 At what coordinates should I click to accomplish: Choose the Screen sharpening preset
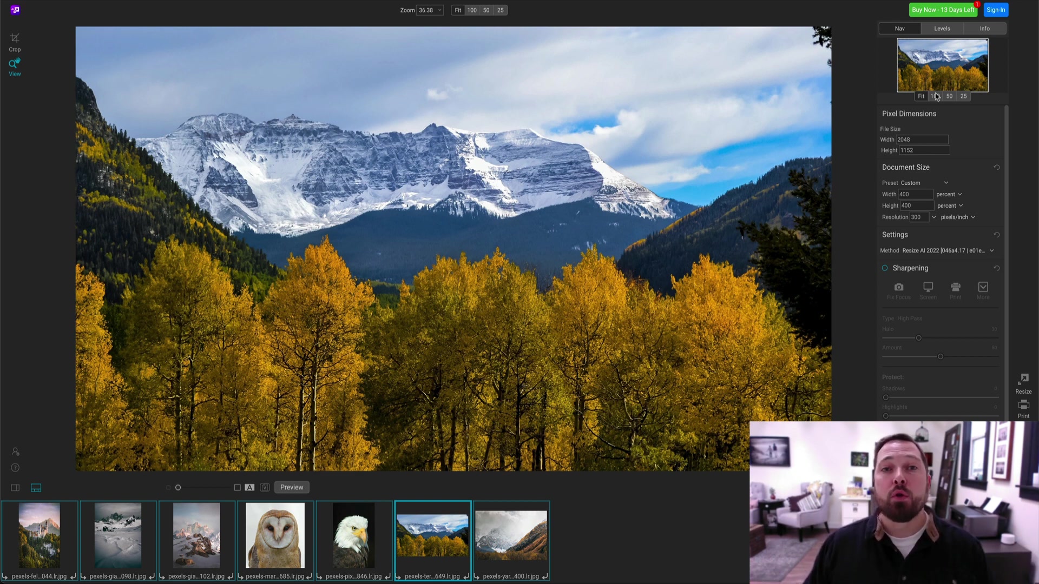[928, 290]
